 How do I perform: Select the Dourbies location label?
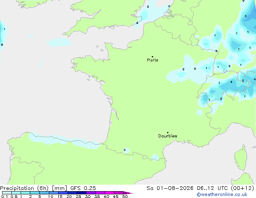pyautogui.click(x=168, y=136)
